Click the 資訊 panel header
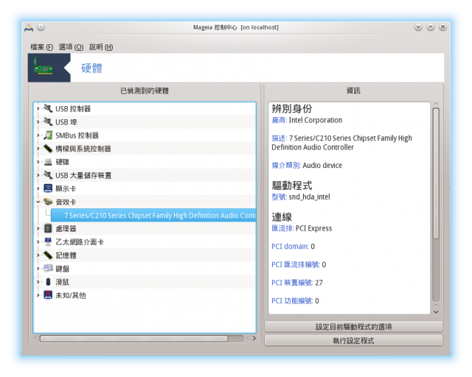Viewport: 472px width, 377px height. point(353,91)
